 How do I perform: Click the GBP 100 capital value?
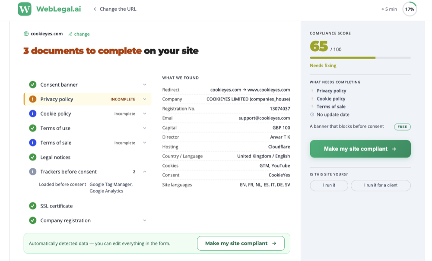281,128
